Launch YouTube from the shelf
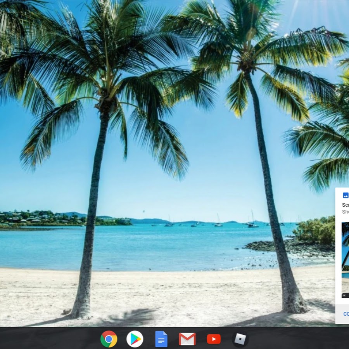 pyautogui.click(x=214, y=339)
